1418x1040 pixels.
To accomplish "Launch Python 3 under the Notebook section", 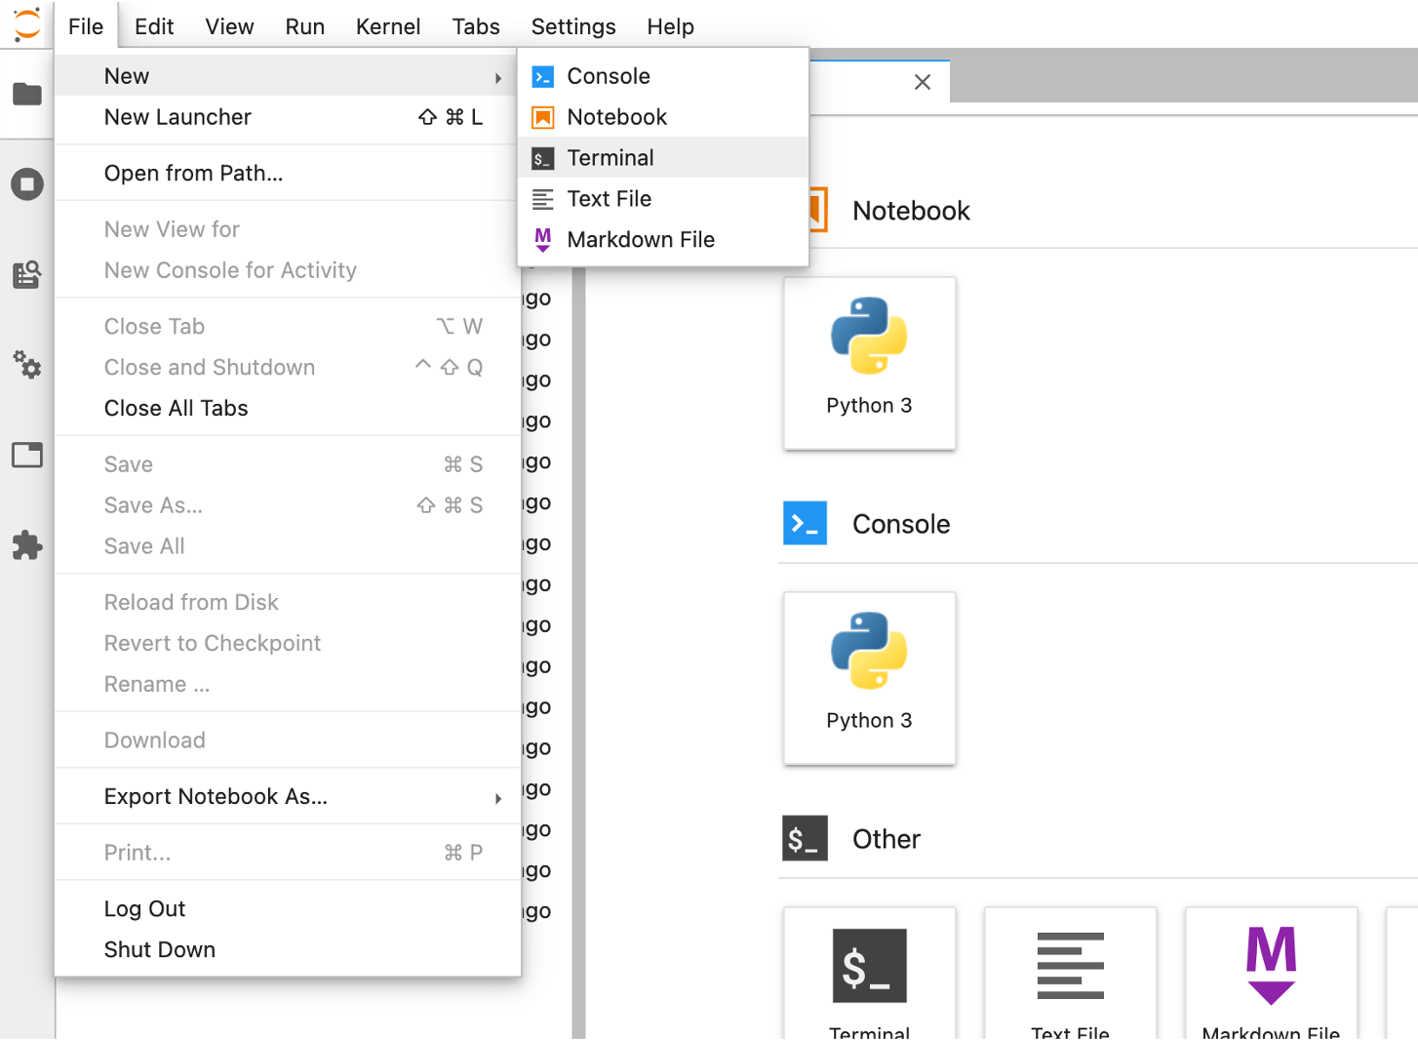I will 869,363.
